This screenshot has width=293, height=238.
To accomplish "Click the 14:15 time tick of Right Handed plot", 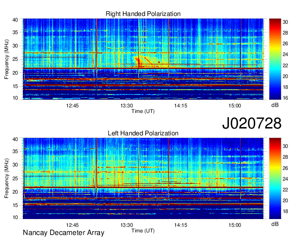I will tap(181, 106).
